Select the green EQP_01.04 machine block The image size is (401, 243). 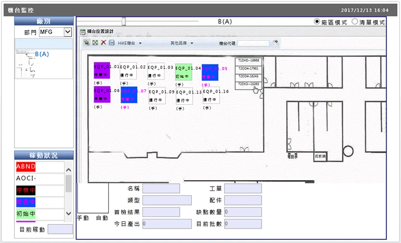[183, 72]
